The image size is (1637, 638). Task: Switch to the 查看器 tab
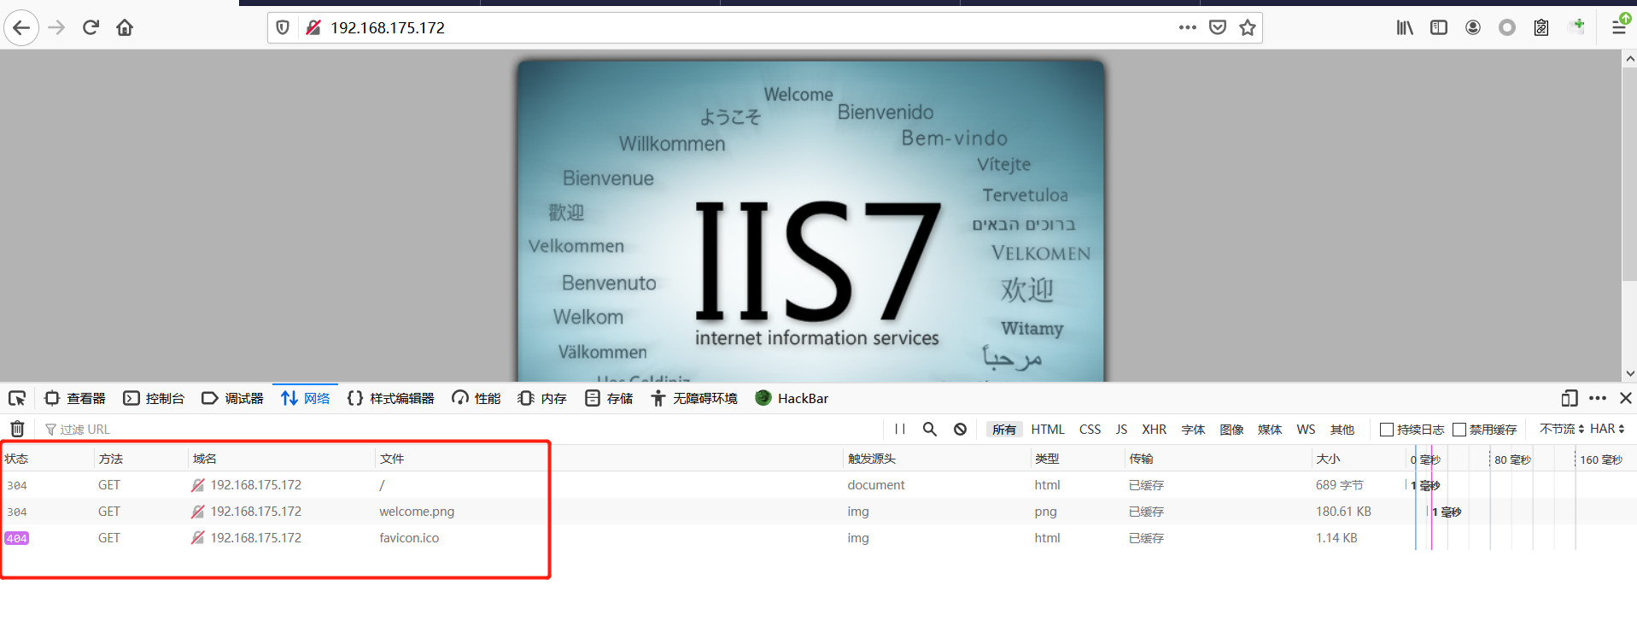(75, 398)
